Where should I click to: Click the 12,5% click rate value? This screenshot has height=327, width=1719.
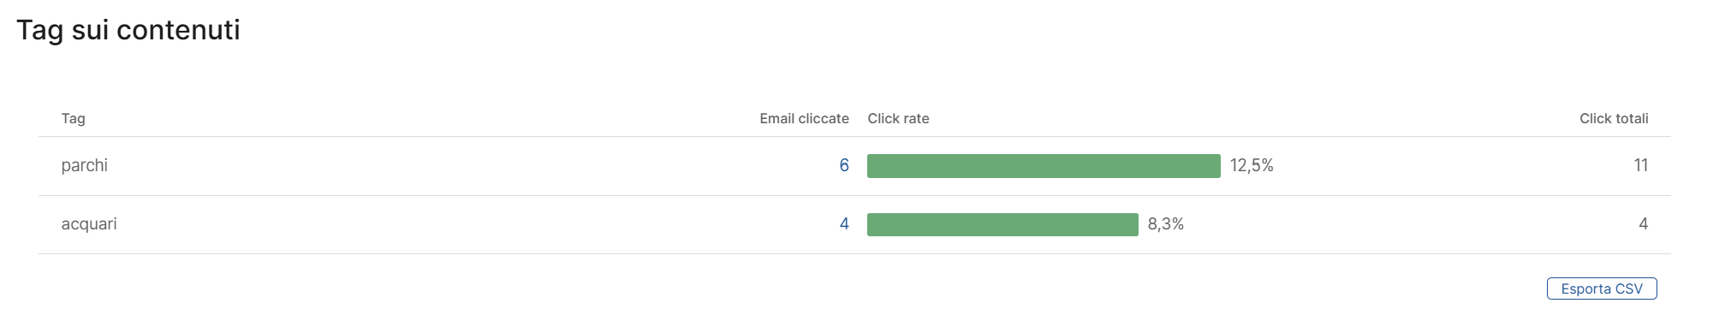1252,166
